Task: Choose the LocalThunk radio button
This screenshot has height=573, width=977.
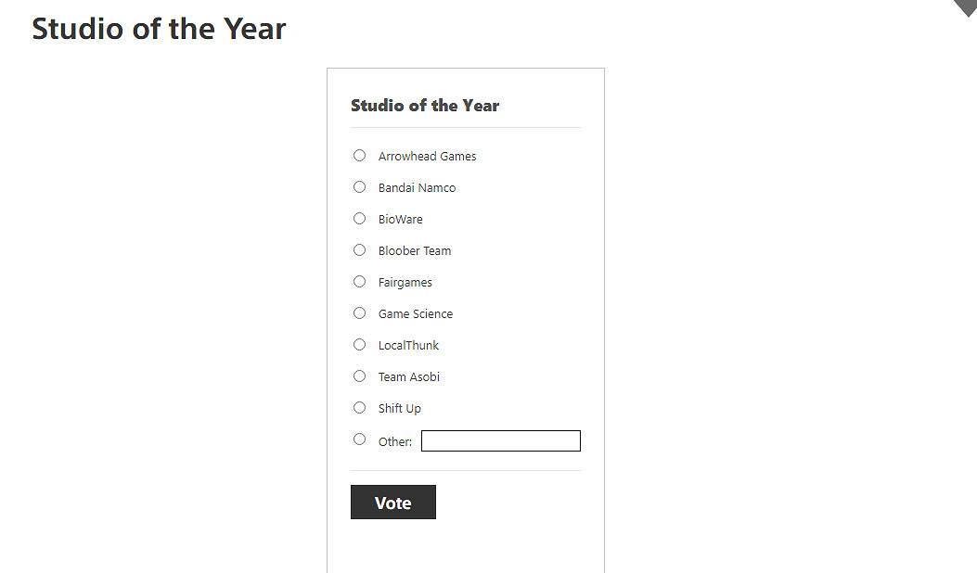Action: coord(359,344)
